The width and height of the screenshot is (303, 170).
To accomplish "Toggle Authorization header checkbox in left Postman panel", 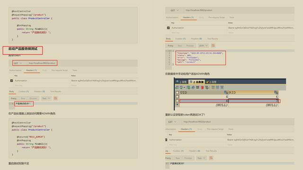I will pyautogui.click(x=11, y=81).
